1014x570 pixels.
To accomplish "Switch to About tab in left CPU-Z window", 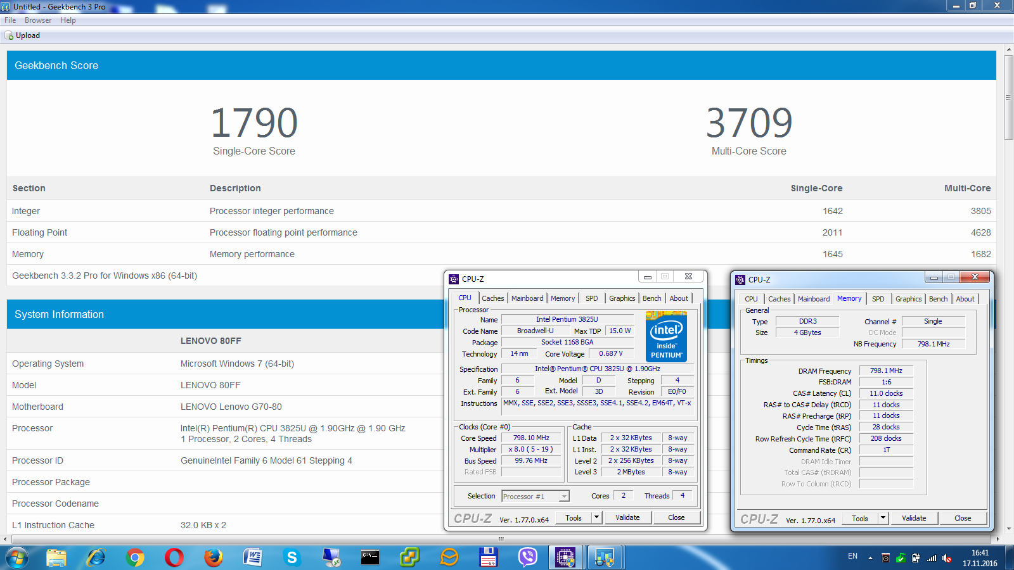I will (x=679, y=298).
